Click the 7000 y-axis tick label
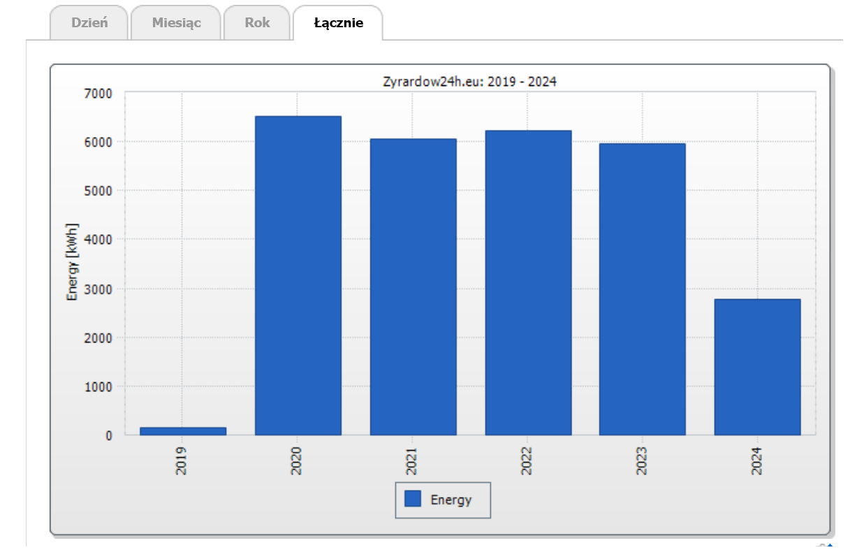 pyautogui.click(x=98, y=93)
